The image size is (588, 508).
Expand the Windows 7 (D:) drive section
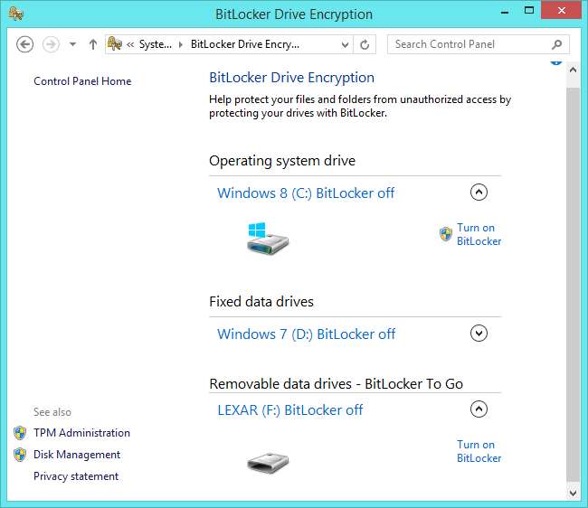point(479,333)
